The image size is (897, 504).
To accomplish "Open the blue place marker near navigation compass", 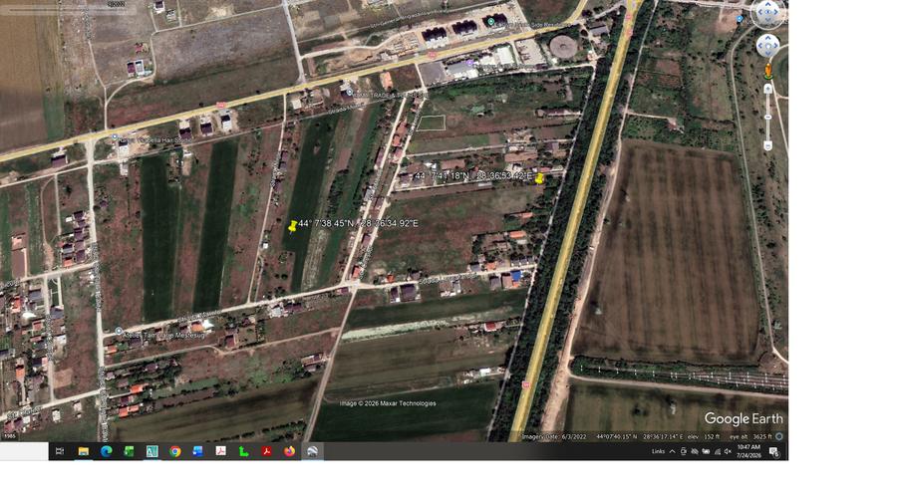I will [x=740, y=19].
